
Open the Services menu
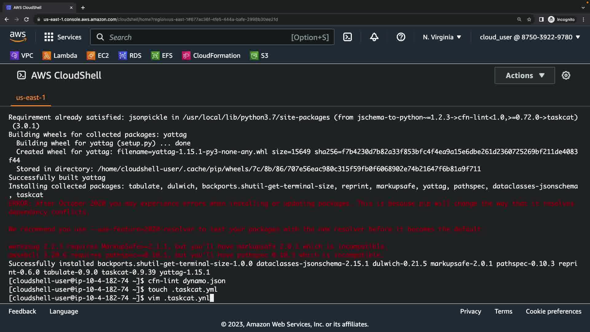(x=63, y=37)
